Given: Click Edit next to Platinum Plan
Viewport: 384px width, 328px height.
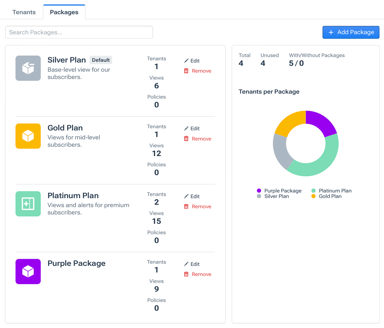Looking at the screenshot, I should coord(195,196).
